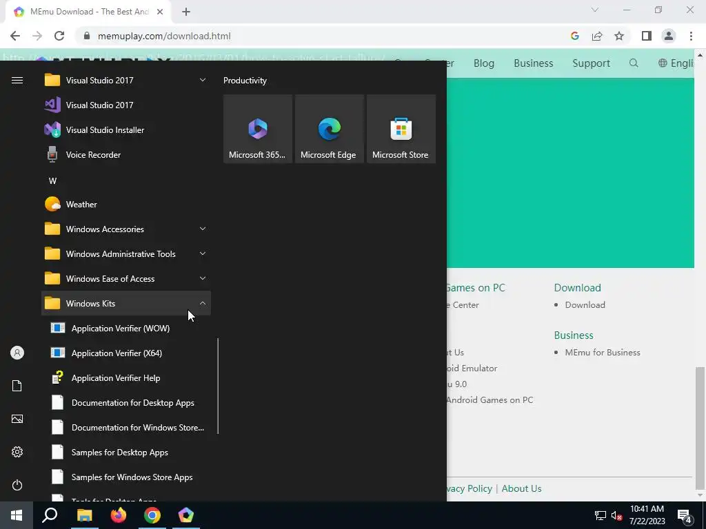Open the notification center icon
Screen dimensions: 706x529
pyautogui.click(x=685, y=515)
